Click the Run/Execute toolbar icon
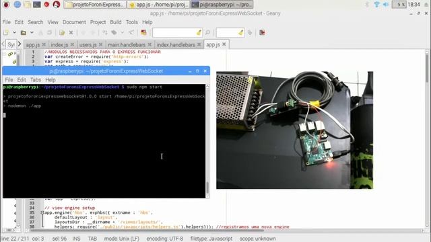 pos(131,33)
